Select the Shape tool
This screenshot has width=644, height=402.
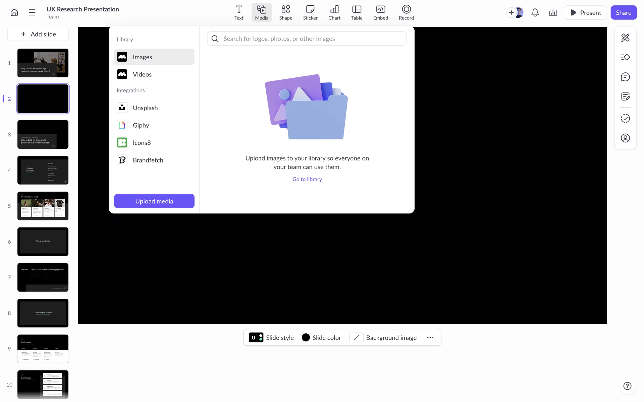285,12
